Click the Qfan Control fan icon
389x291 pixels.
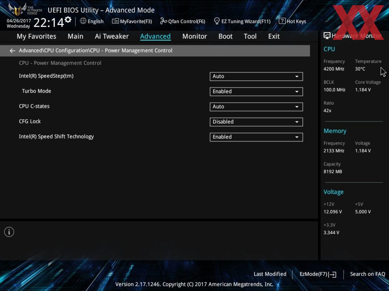163,21
